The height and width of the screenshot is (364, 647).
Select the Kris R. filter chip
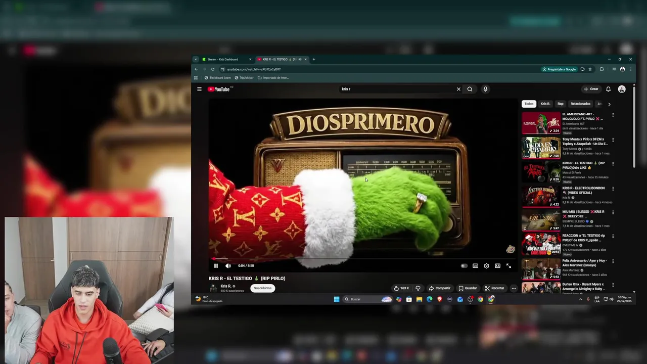click(x=545, y=104)
